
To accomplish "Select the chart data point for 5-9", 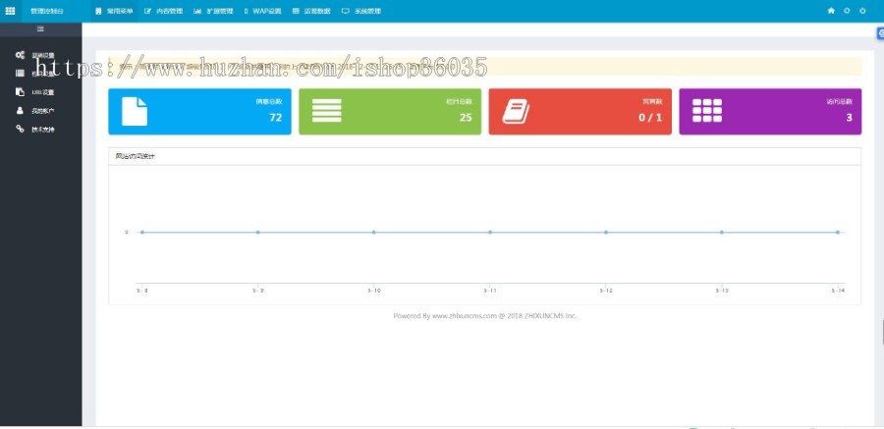I will coord(257,232).
